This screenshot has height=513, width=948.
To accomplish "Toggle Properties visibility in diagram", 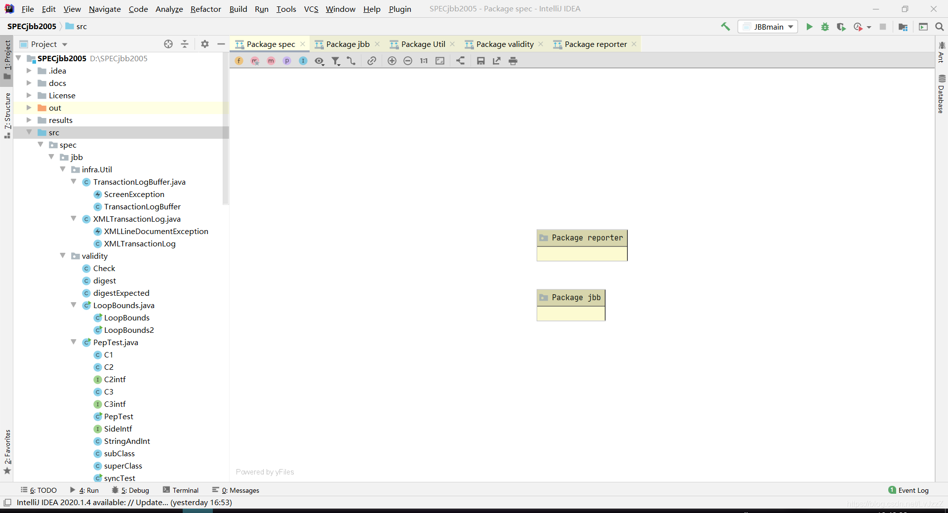I will [x=287, y=61].
